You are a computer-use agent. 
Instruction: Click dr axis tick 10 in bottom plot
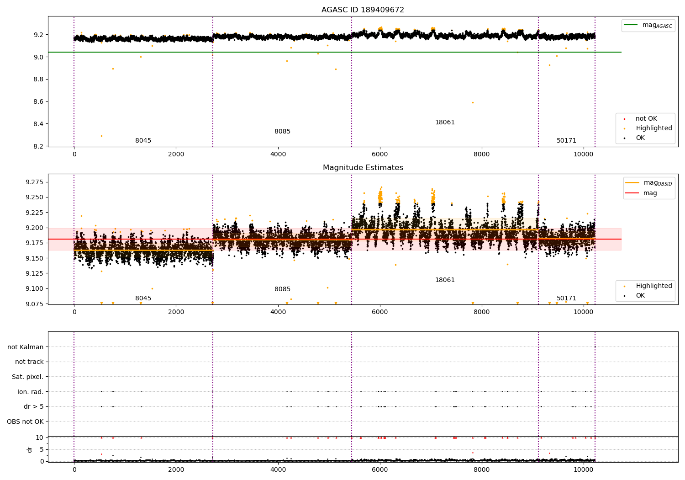click(40, 437)
